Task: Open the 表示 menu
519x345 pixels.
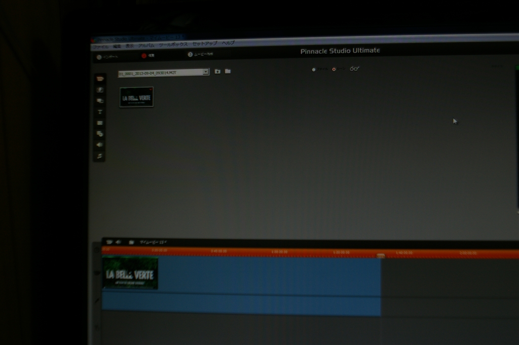Action: pos(130,46)
